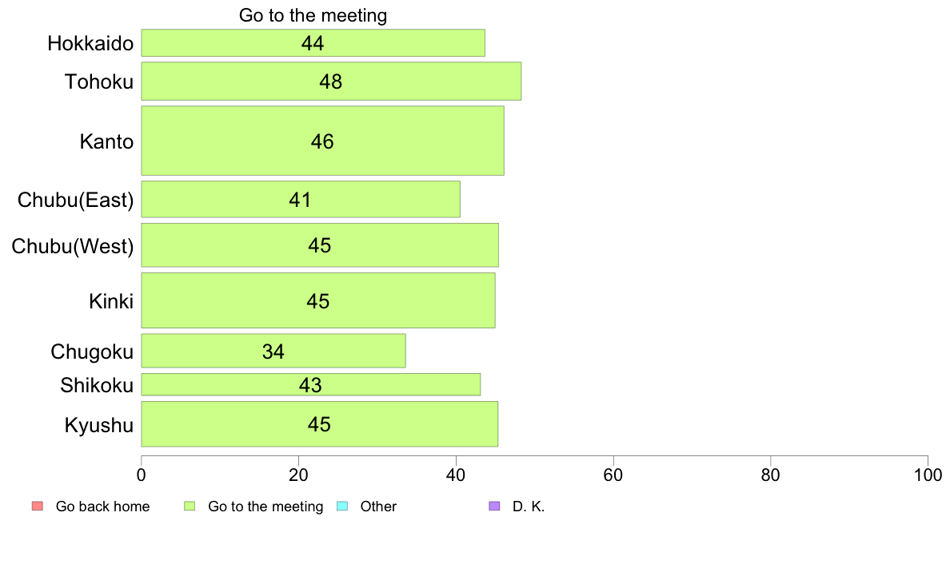Click the Go to the meeting chart title
950x588 pixels.
coord(313,15)
